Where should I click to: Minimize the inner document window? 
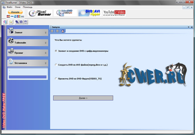point(184,7)
